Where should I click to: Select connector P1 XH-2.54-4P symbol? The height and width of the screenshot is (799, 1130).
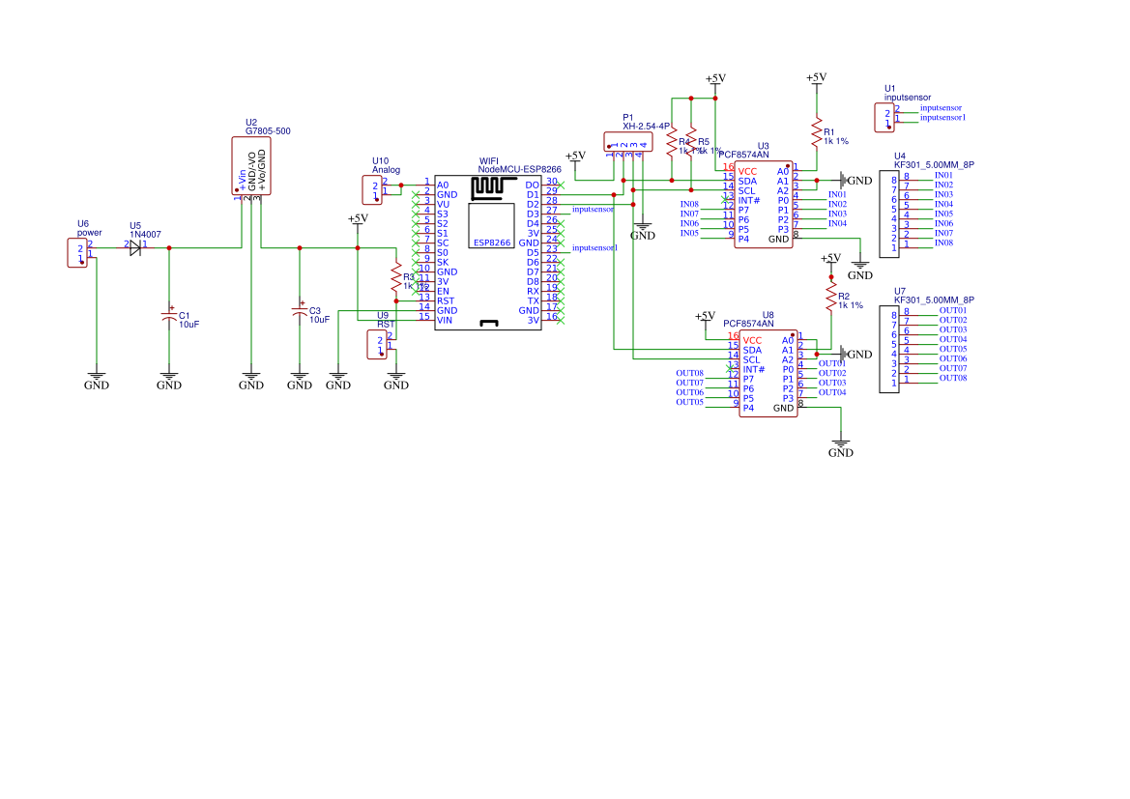(x=630, y=143)
